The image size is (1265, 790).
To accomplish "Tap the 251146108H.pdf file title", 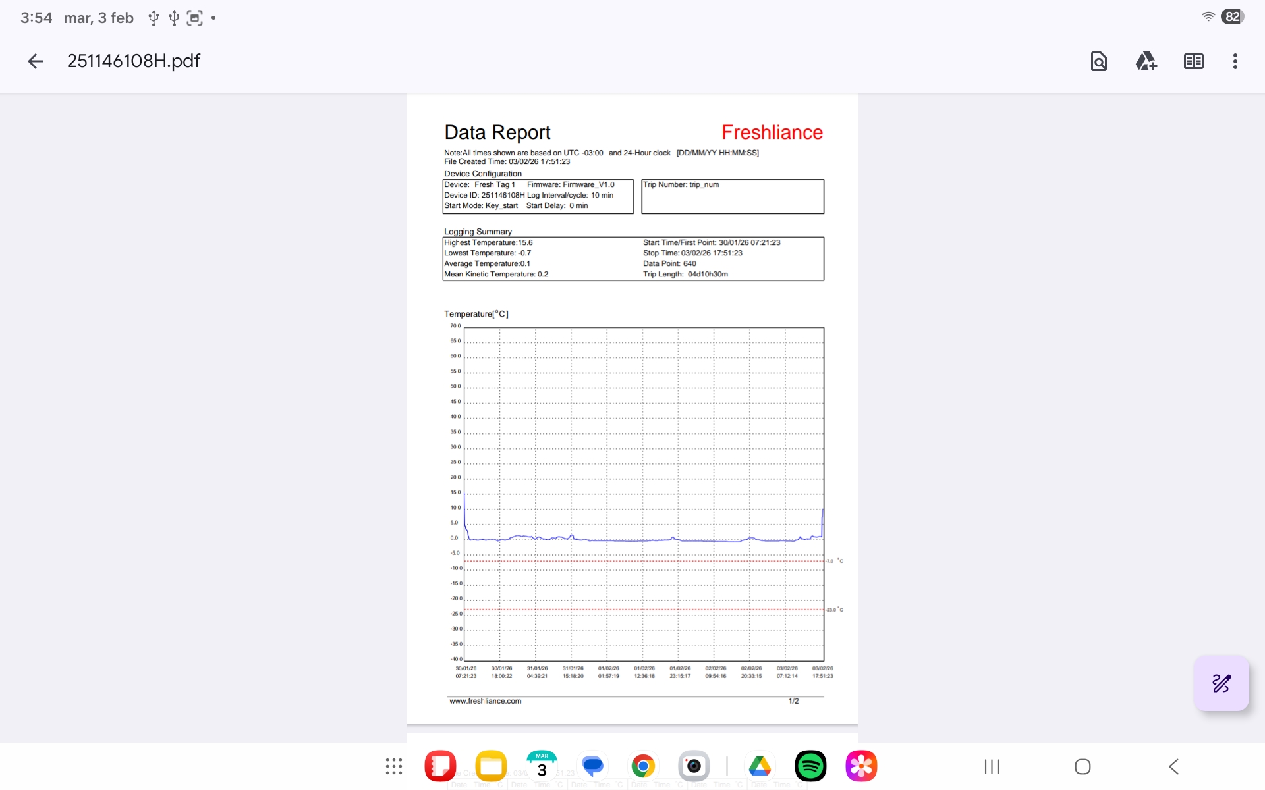I will click(134, 61).
